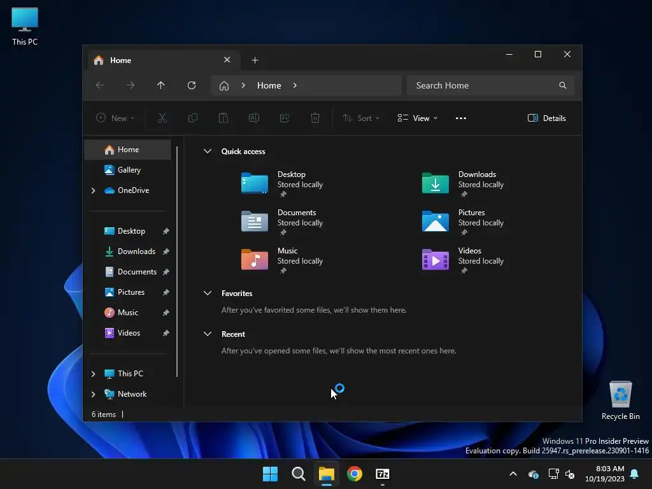The height and width of the screenshot is (489, 652).
Task: Click navigation pane vertical scrollbar
Action: pos(178,261)
